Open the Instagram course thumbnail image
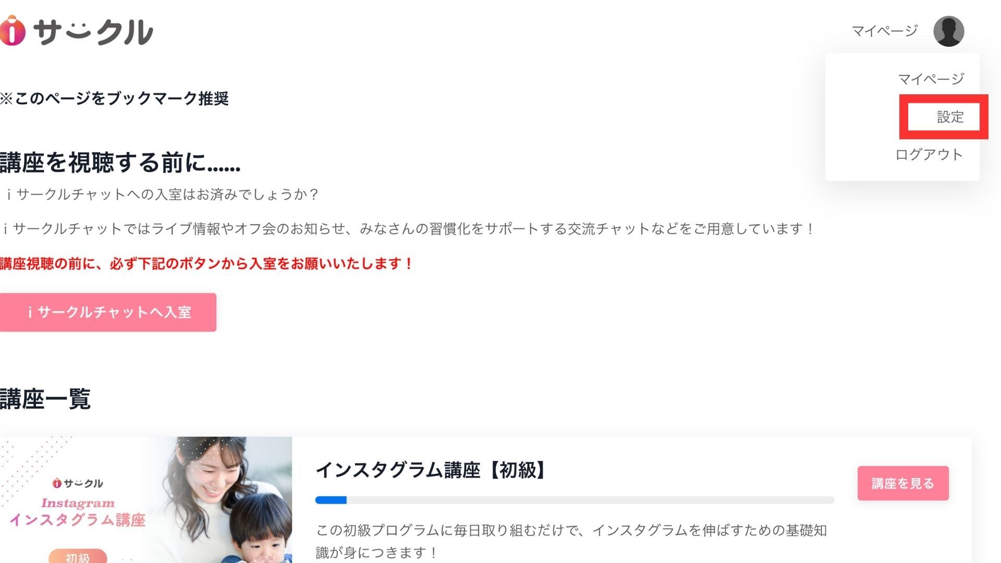This screenshot has width=1001, height=563. [146, 500]
